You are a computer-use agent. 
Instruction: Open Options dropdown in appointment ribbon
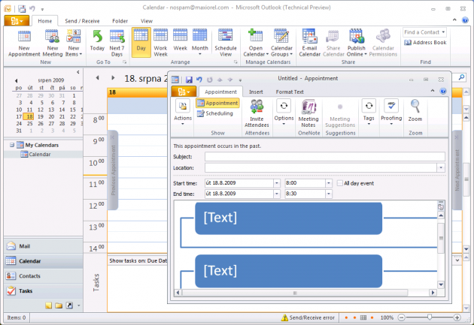click(284, 112)
